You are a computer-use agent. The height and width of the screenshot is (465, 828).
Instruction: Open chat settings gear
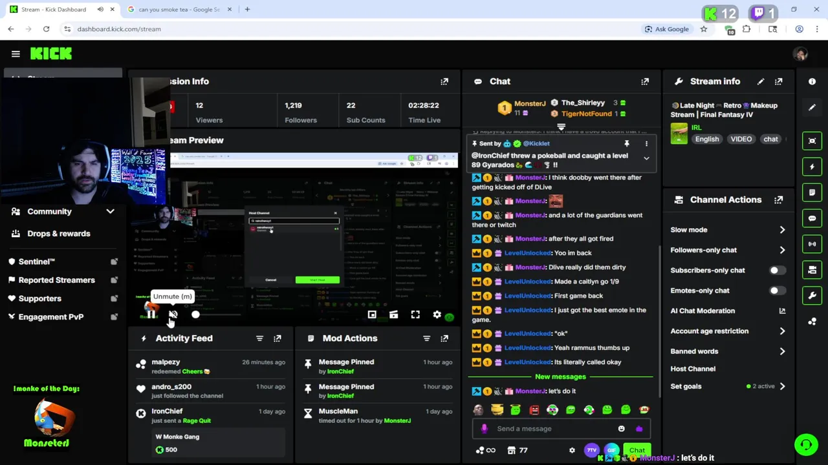(572, 450)
